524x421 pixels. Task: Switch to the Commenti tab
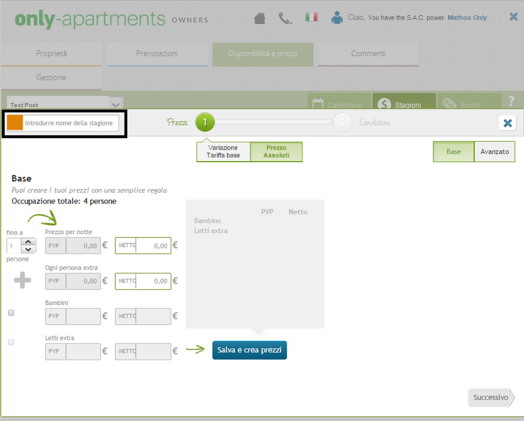(368, 53)
